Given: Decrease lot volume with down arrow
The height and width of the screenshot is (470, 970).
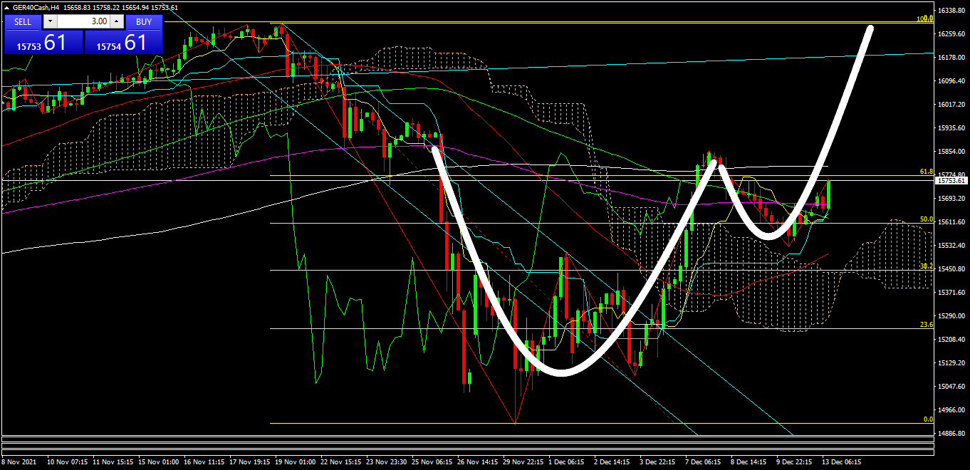Looking at the screenshot, I should [x=50, y=21].
